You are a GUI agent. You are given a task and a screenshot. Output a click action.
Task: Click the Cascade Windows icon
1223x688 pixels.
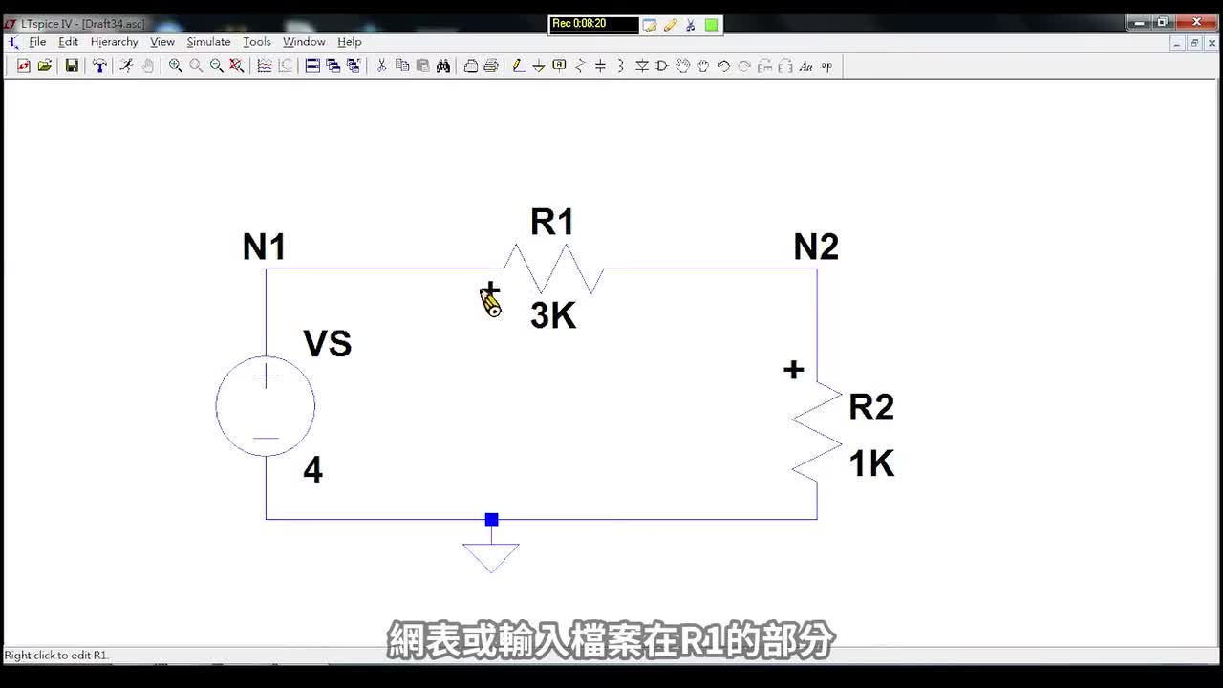(333, 66)
